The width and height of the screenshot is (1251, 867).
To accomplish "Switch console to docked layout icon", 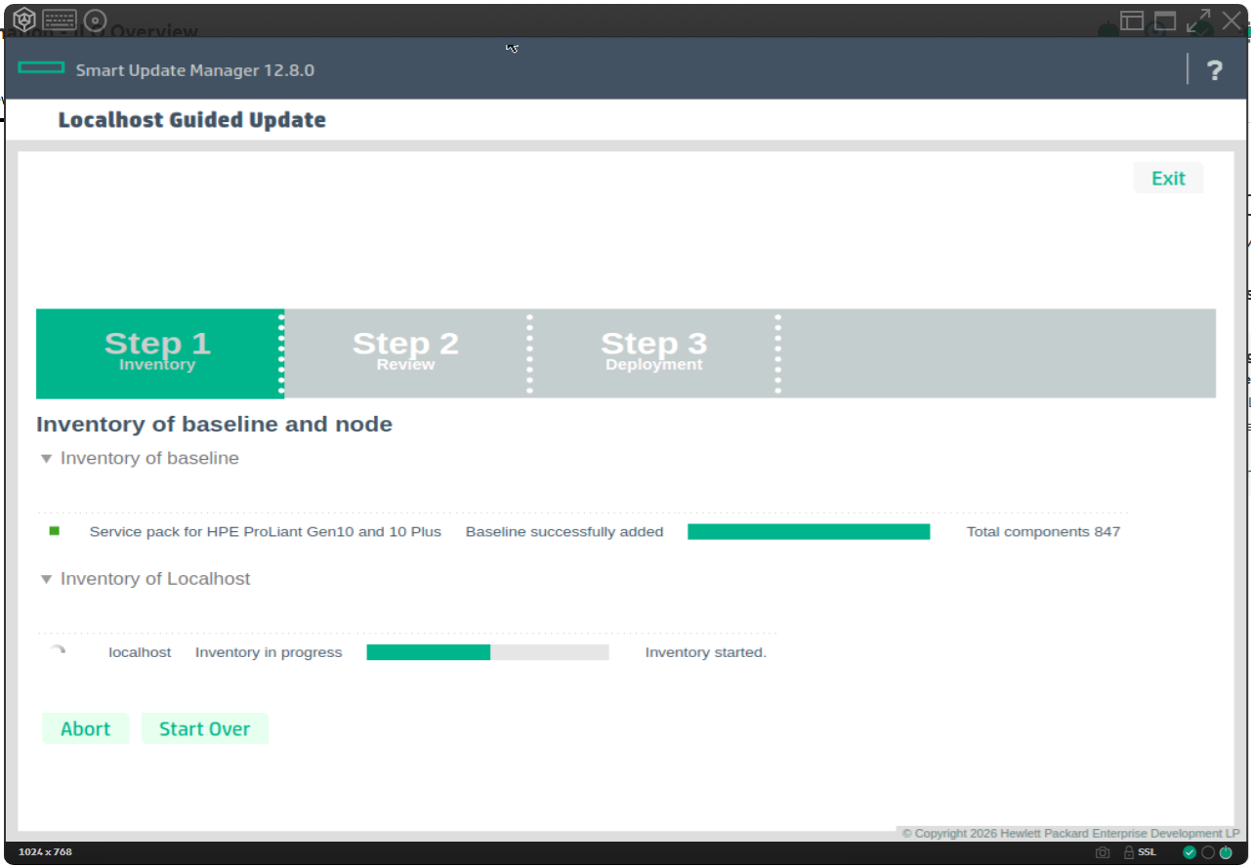I will coord(1132,21).
